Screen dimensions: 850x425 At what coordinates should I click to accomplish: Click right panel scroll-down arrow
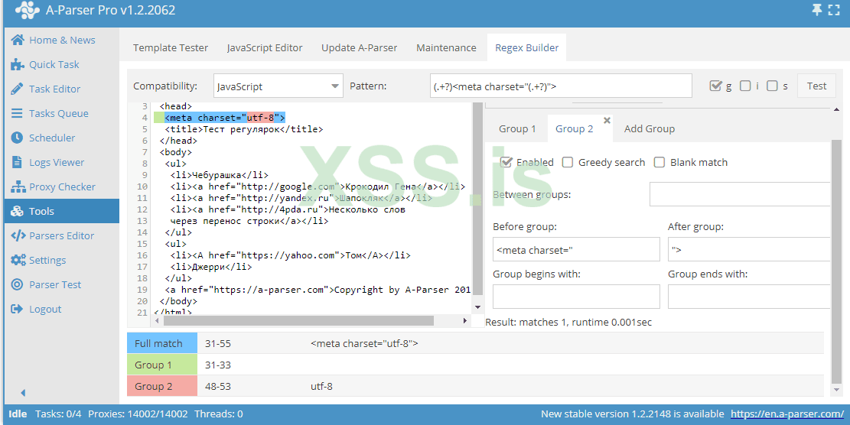(836, 390)
